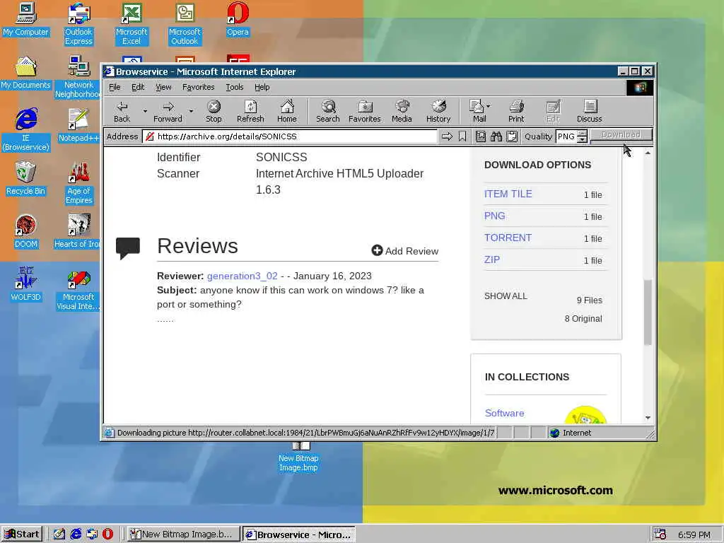This screenshot has width=724, height=543.
Task: Click the TORRENT download link
Action: 508,238
